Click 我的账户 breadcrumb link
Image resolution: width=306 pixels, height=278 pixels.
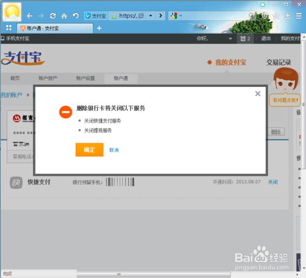click(x=12, y=95)
